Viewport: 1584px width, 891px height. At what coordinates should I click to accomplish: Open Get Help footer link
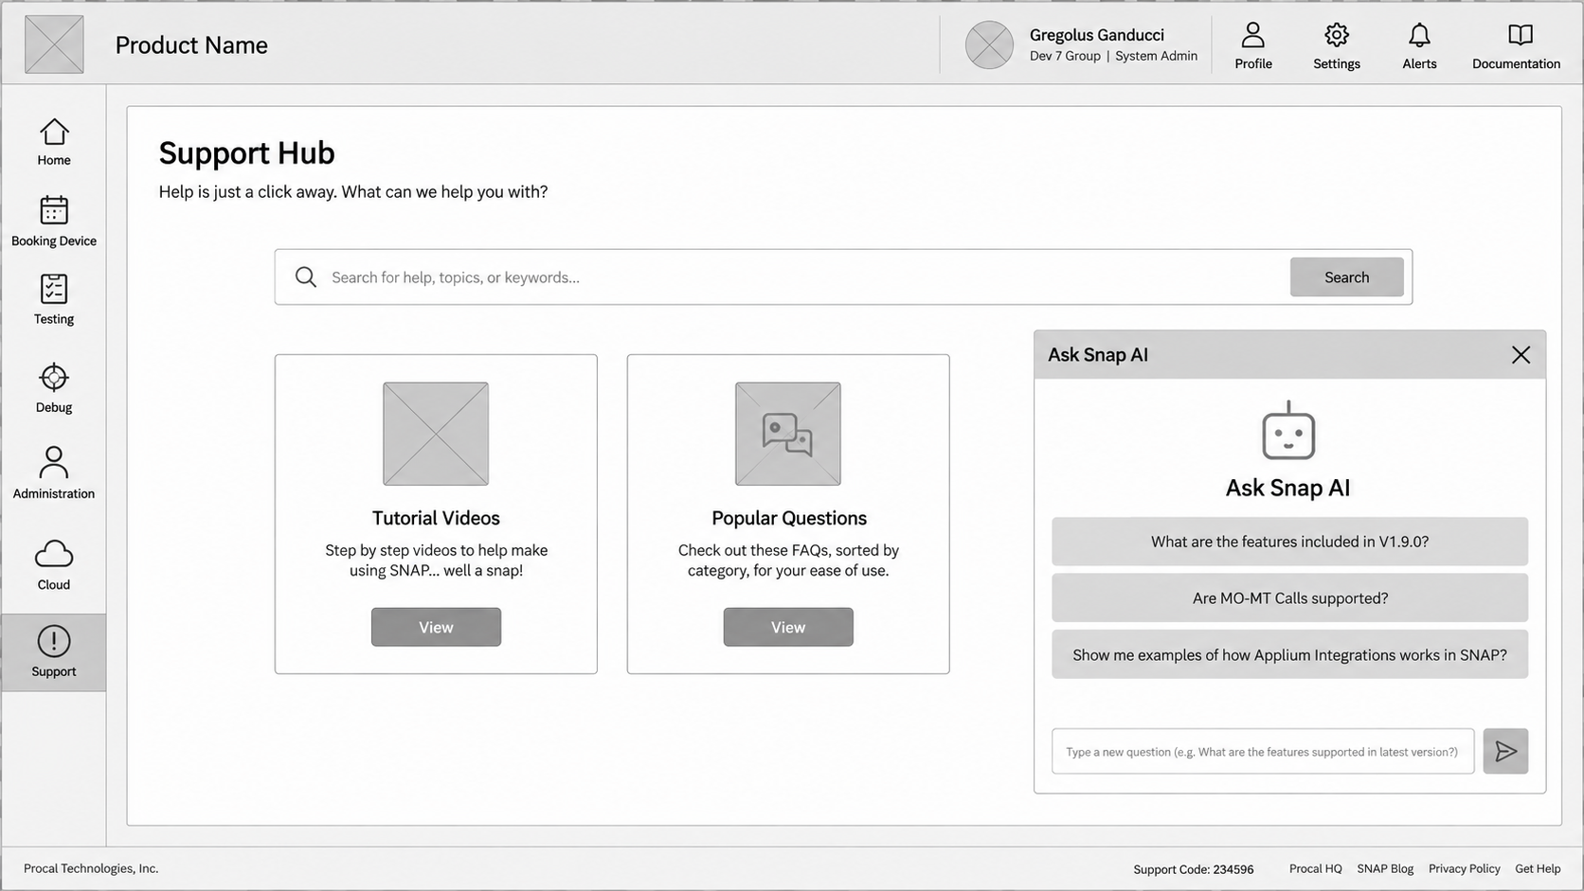1538,868
